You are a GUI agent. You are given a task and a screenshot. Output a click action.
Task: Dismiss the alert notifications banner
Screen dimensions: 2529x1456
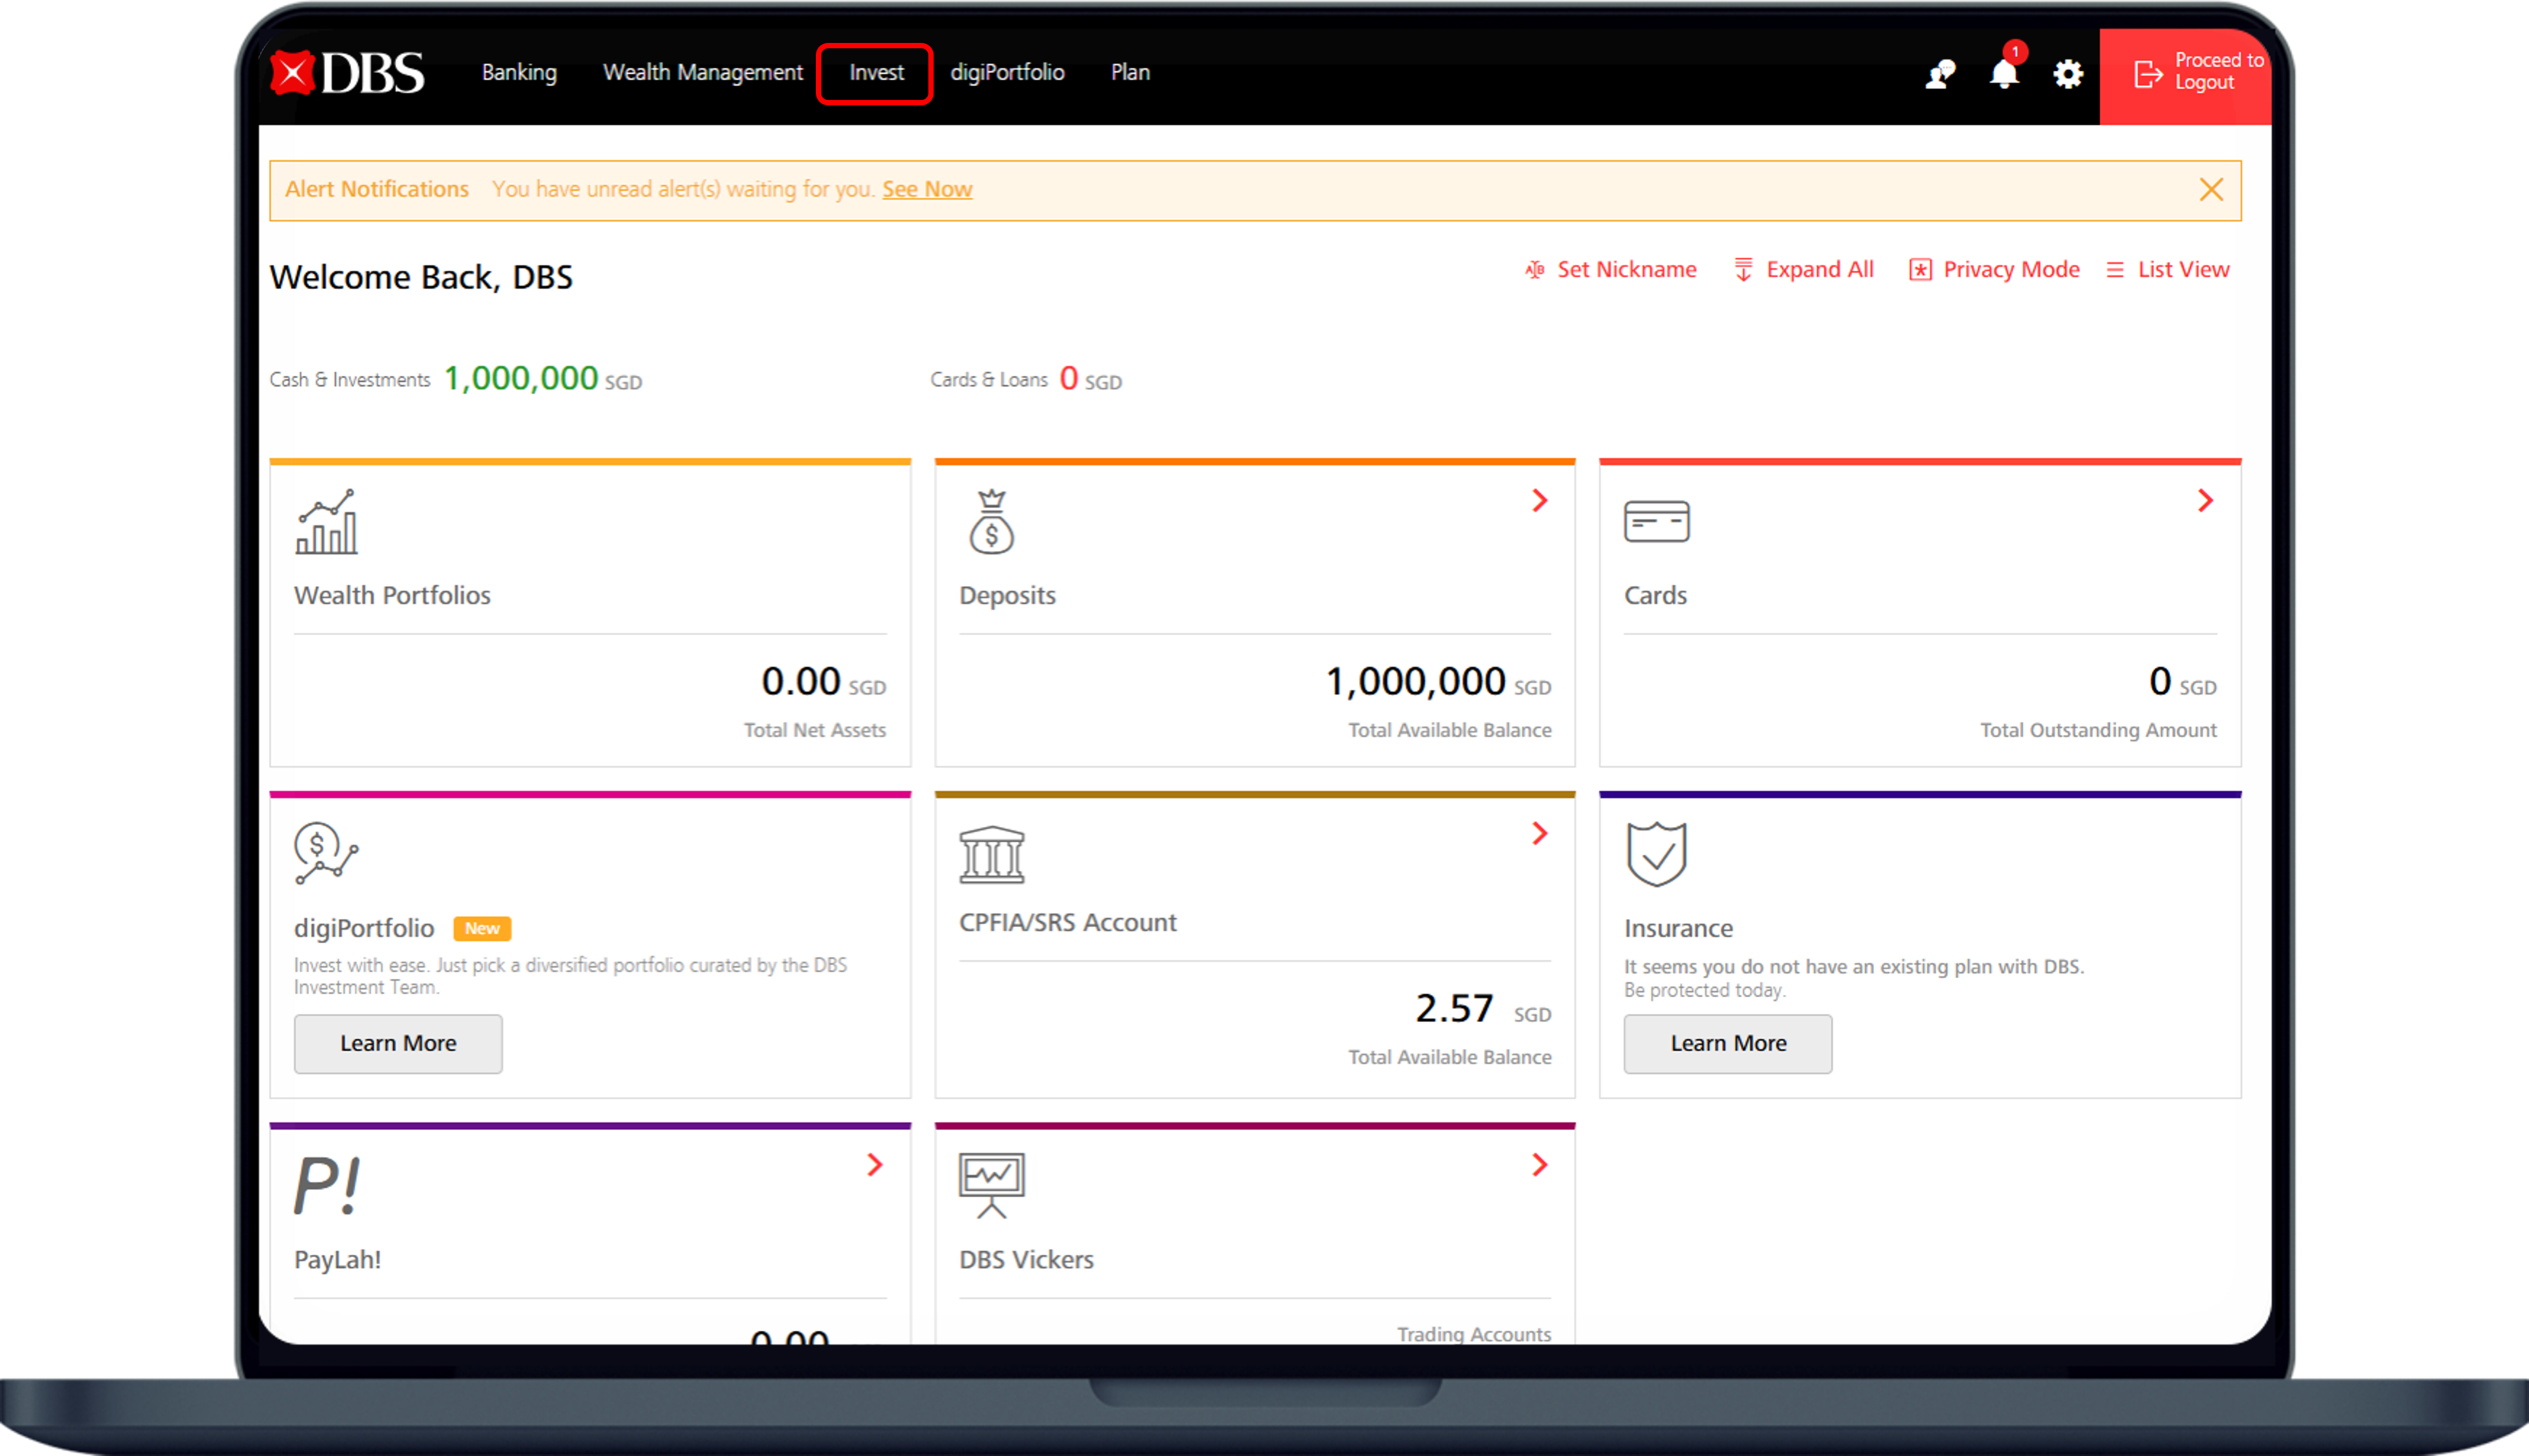click(2211, 189)
